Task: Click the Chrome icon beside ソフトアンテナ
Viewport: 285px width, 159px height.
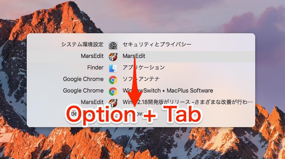Action: coord(113,80)
